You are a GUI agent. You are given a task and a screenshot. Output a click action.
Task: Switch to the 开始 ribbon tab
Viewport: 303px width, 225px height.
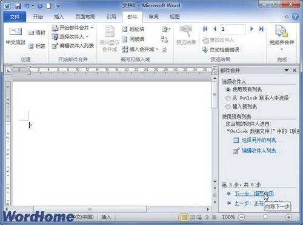coord(38,17)
